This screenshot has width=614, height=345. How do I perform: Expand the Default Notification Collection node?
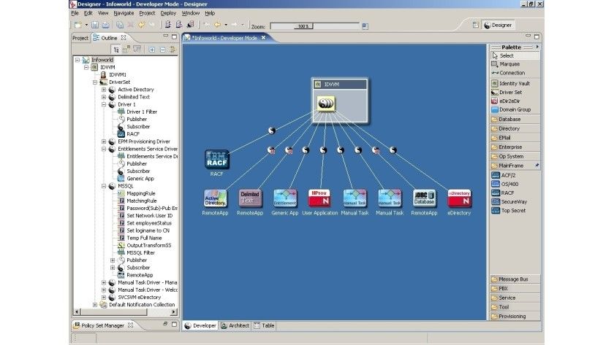(x=95, y=305)
